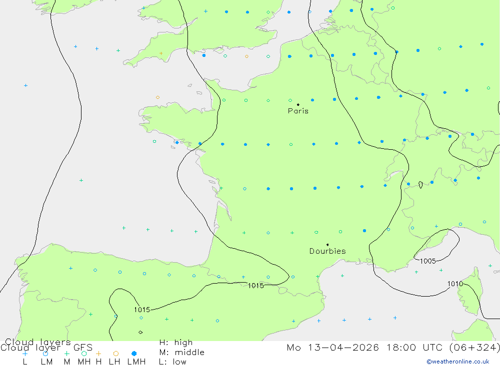Click the orange circle marker in the English Channel

pos(246,56)
